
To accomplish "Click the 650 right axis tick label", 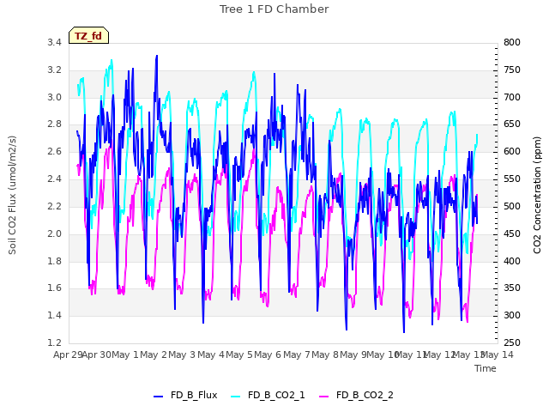I will pos(512,124).
